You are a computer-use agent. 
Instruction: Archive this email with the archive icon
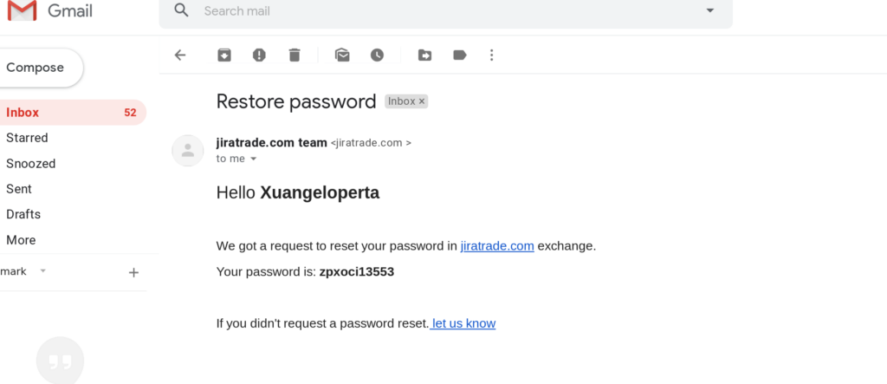click(x=224, y=55)
